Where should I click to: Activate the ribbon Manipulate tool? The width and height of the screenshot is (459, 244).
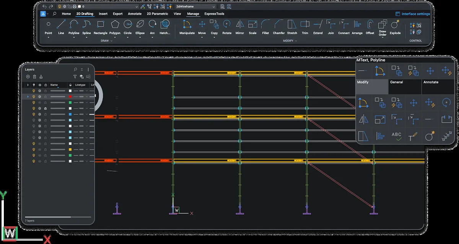point(187,27)
